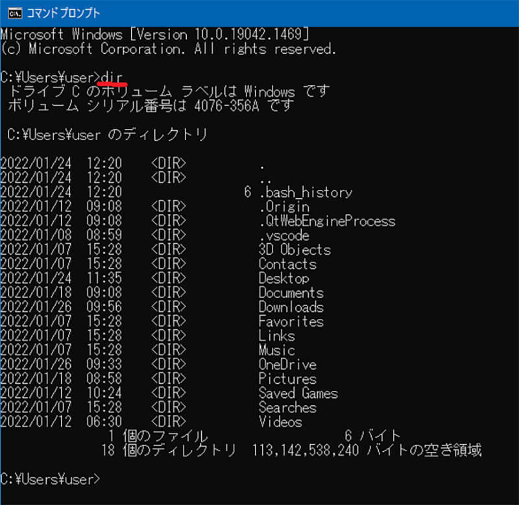This screenshot has width=519, height=505.
Task: Click the Pictures folder entry
Action: pyautogui.click(x=287, y=379)
